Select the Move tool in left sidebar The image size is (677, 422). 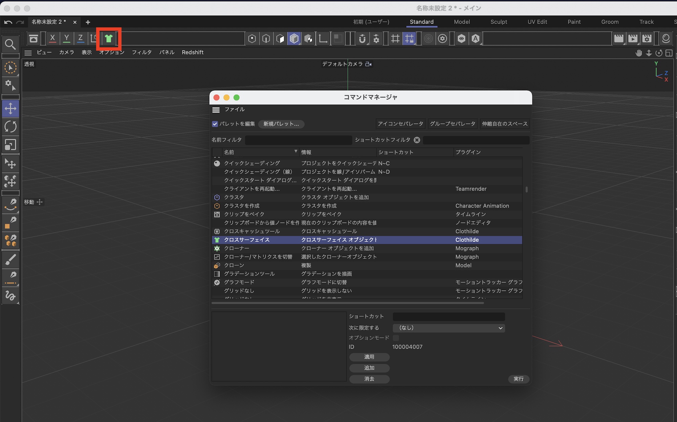coord(10,108)
